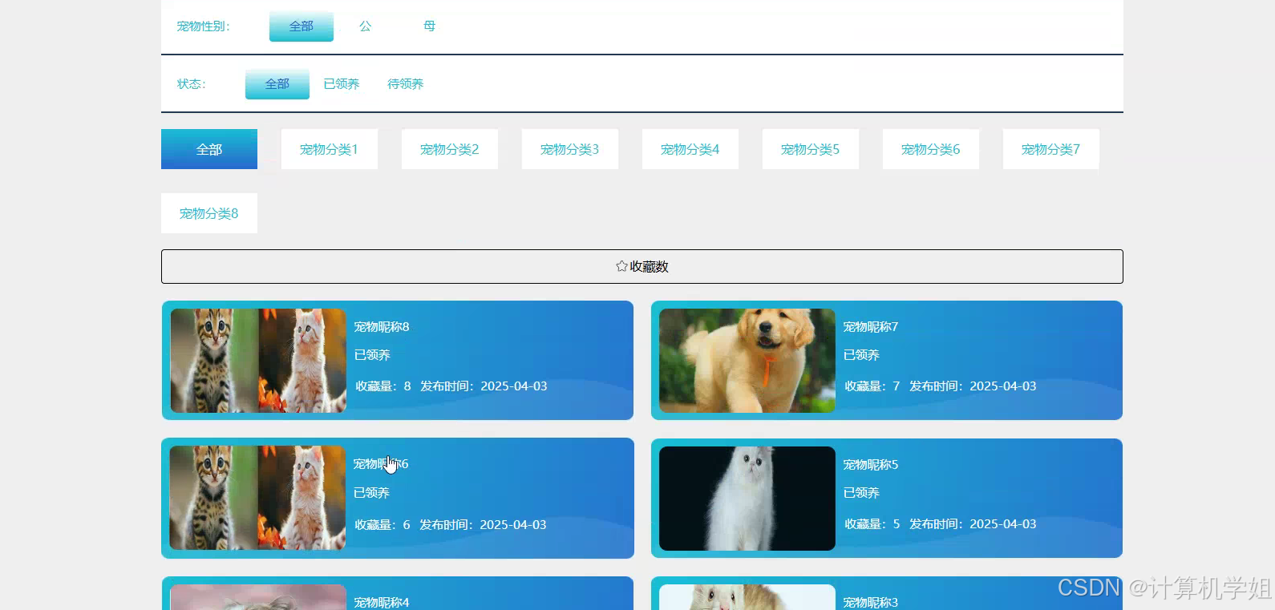Open the 宠物昵称8 kitten thumbnail
Image resolution: width=1275 pixels, height=610 pixels.
(x=258, y=361)
